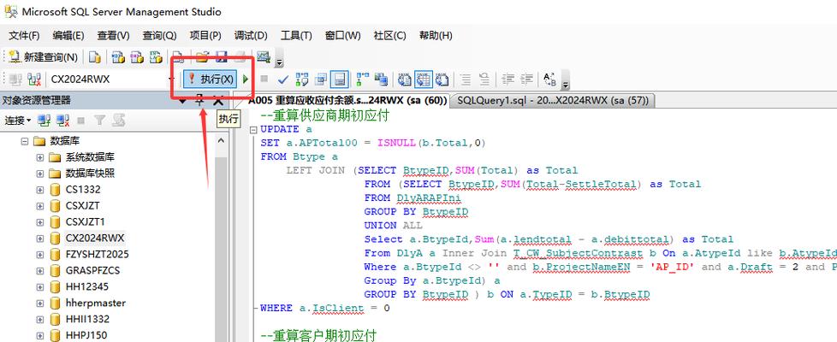Toggle the Object Explorer auto-hide pin
Viewport: 837px width, 342px height.
pyautogui.click(x=199, y=100)
